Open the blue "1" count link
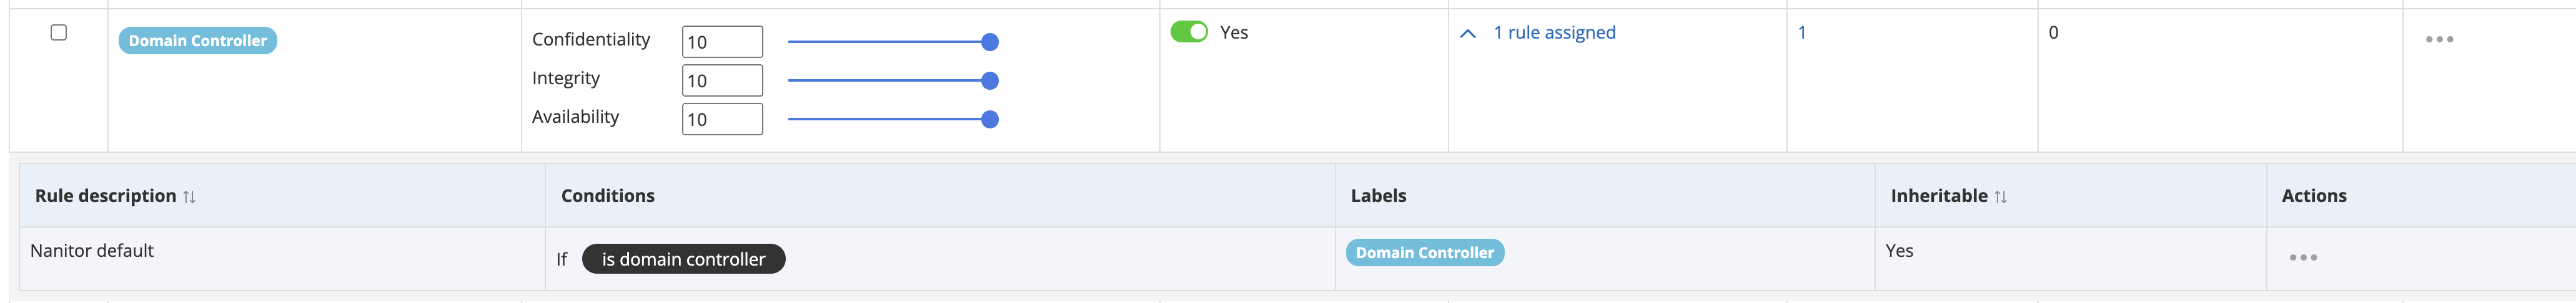Image resolution: width=2576 pixels, height=303 pixels. point(1801,33)
